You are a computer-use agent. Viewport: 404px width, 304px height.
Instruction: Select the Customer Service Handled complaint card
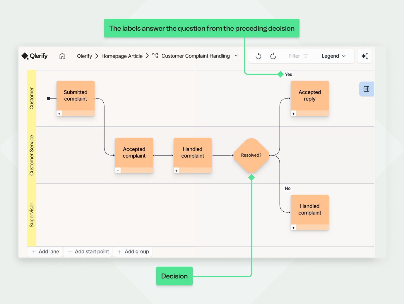pyautogui.click(x=193, y=155)
